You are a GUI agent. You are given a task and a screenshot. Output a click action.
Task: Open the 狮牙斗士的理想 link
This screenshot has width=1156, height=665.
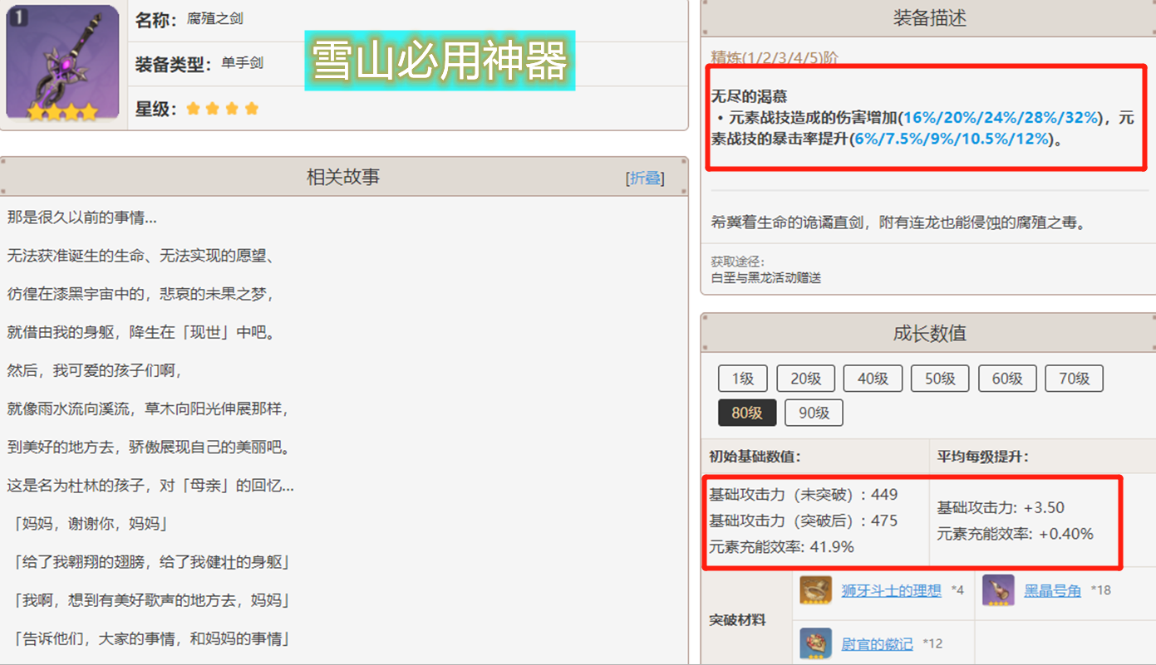pyautogui.click(x=891, y=590)
